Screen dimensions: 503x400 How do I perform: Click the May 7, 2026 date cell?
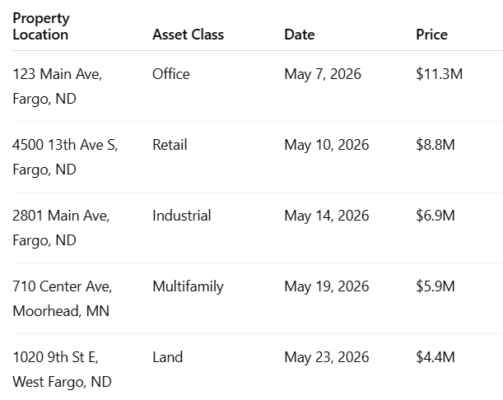click(x=323, y=74)
